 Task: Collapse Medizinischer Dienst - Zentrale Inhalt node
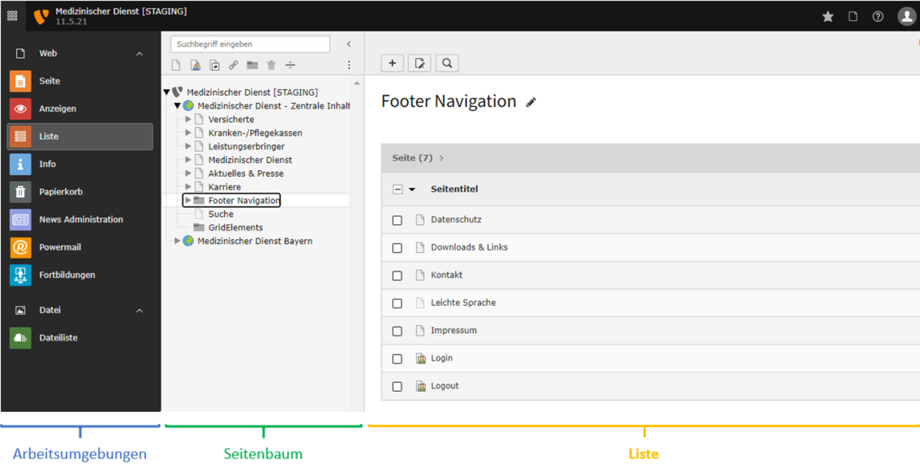(178, 106)
